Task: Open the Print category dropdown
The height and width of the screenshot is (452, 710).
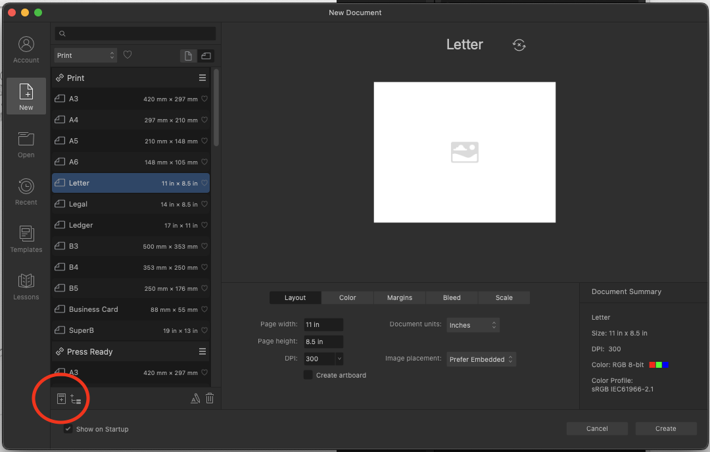Action: pos(85,55)
